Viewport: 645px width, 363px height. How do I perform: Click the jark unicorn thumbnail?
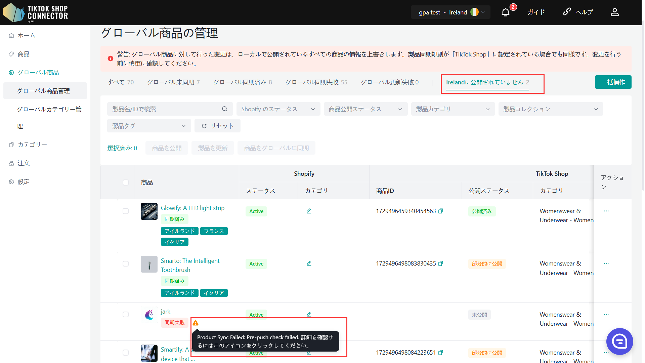click(149, 315)
